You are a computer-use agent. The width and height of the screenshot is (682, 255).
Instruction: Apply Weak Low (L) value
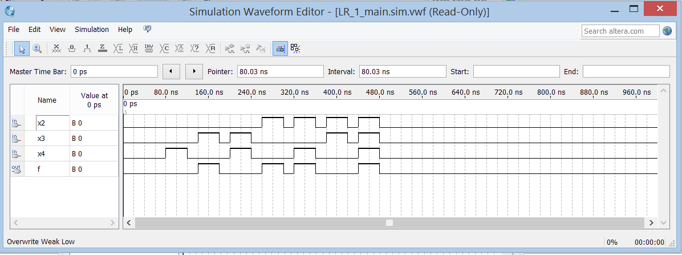pos(118,48)
